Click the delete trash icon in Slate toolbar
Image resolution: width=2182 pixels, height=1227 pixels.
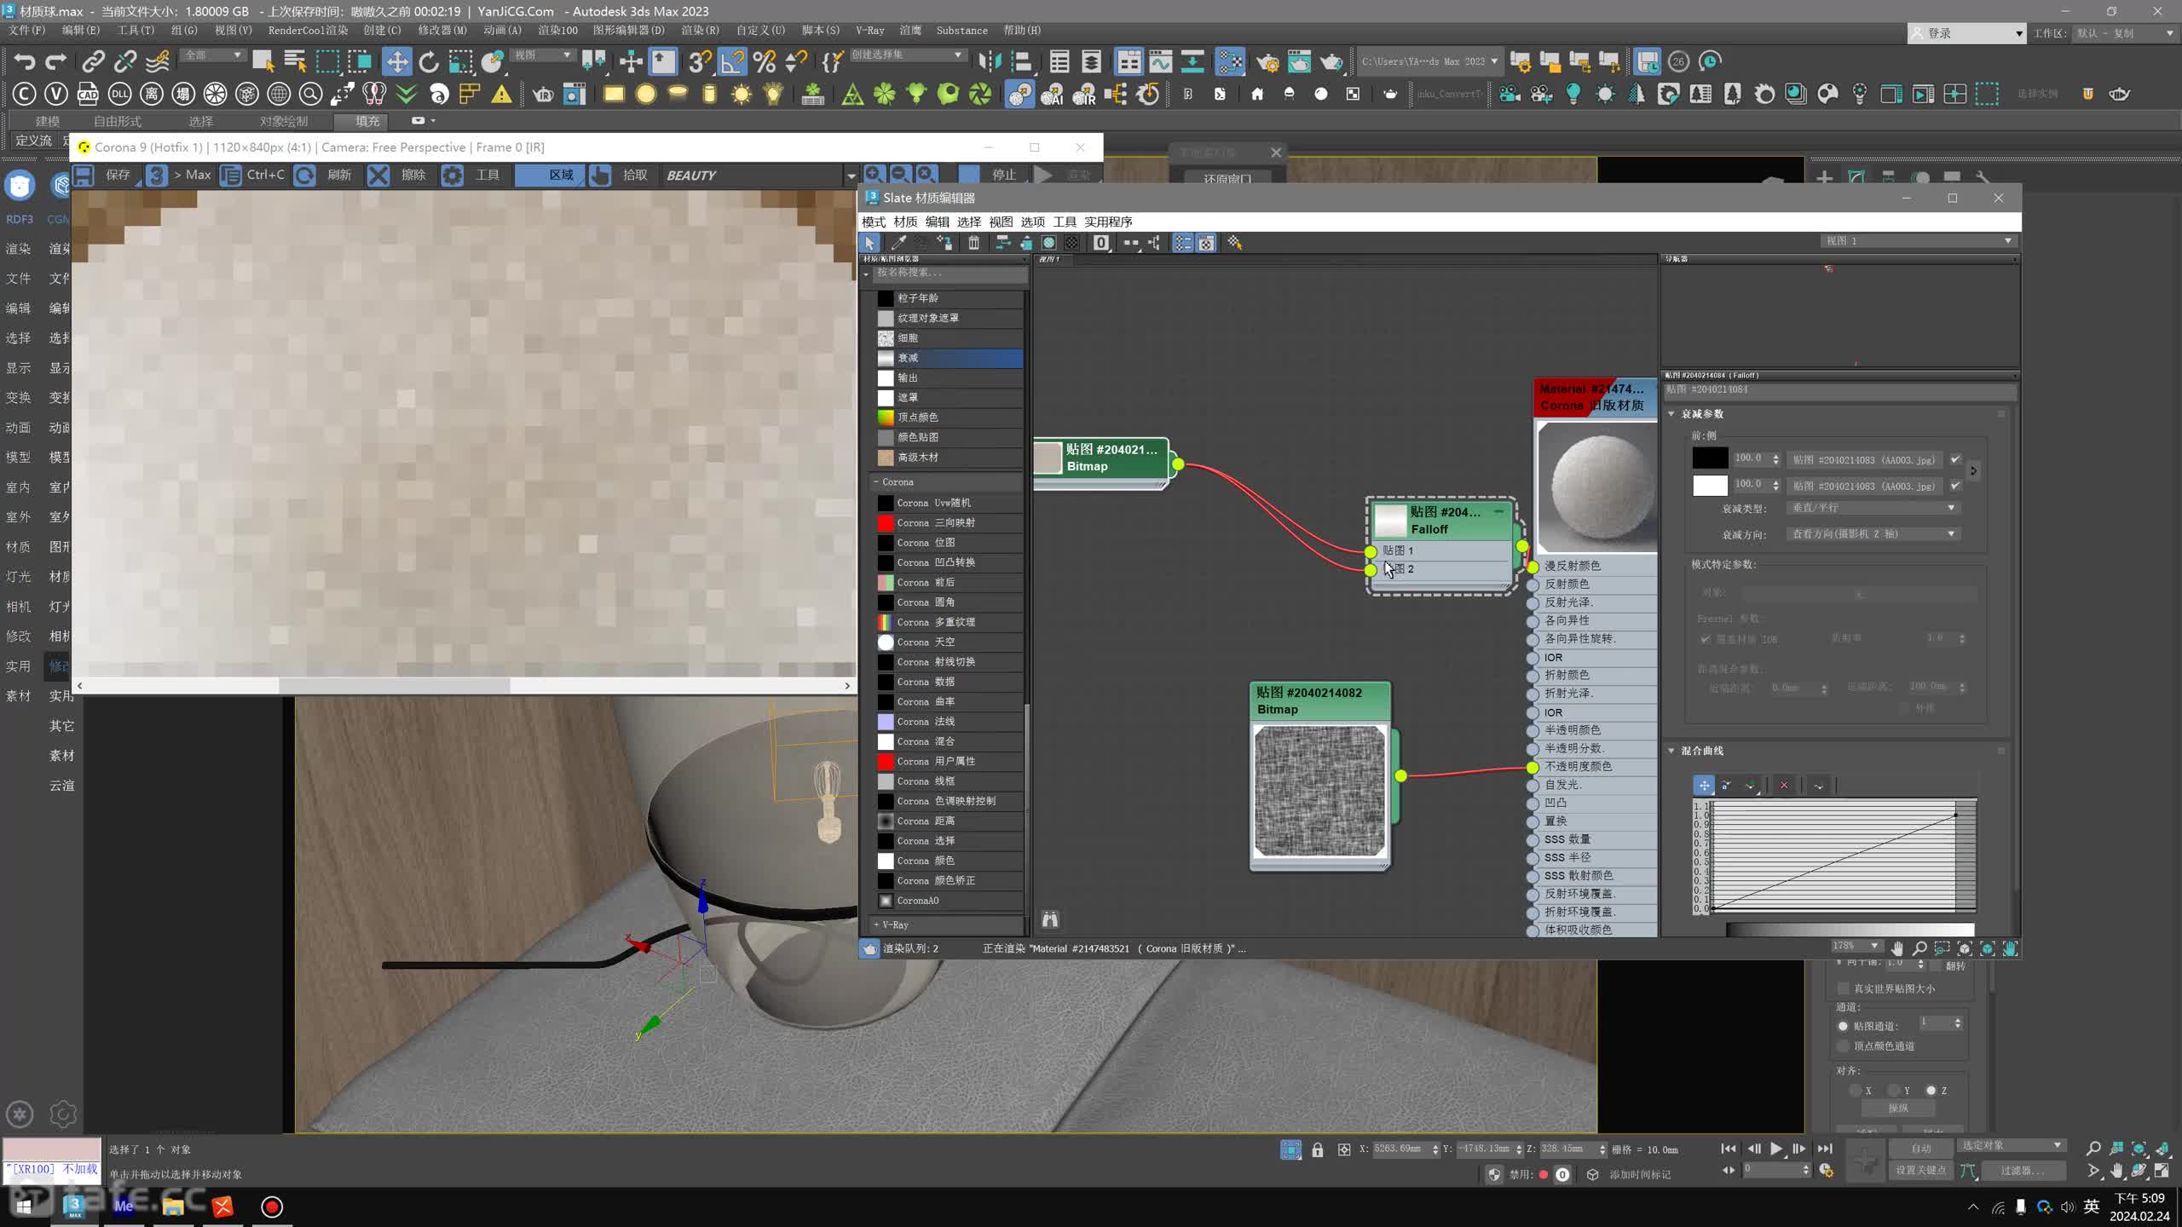974,243
